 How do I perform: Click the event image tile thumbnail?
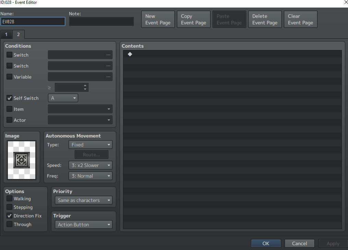22,160
